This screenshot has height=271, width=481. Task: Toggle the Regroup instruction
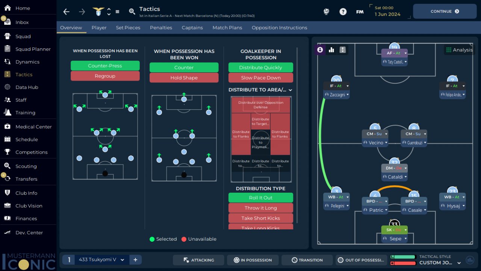click(105, 76)
